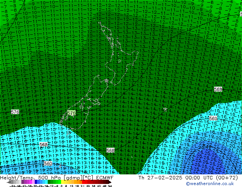
Task: Click the 560 label near bottom-left corner
Action: [48, 163]
